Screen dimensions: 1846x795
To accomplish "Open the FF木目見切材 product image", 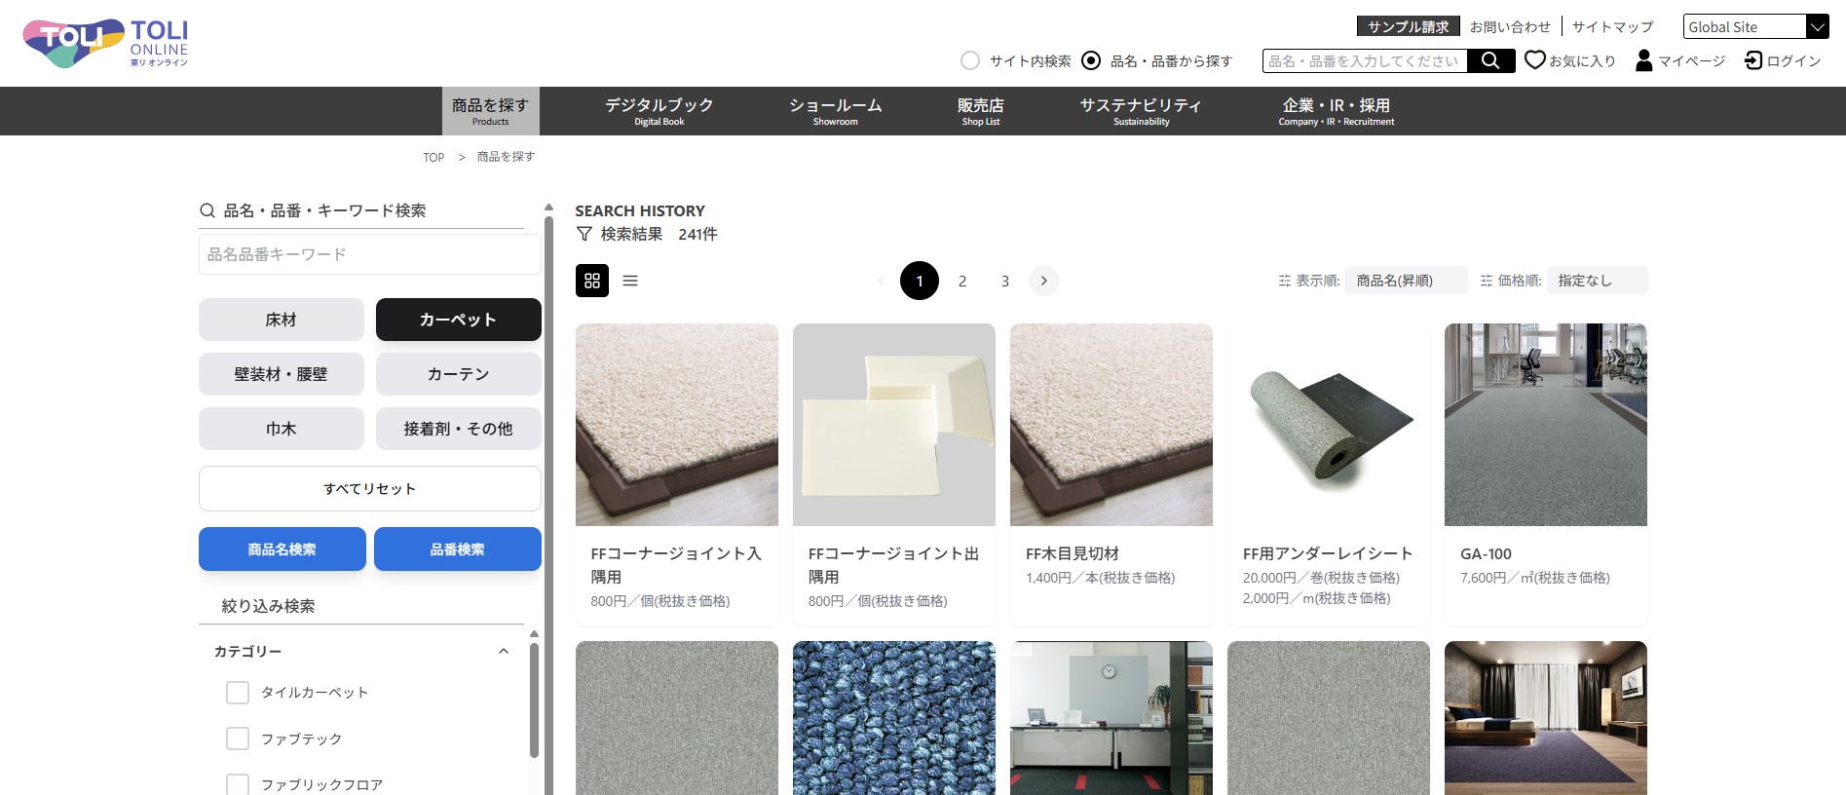I will 1111,425.
